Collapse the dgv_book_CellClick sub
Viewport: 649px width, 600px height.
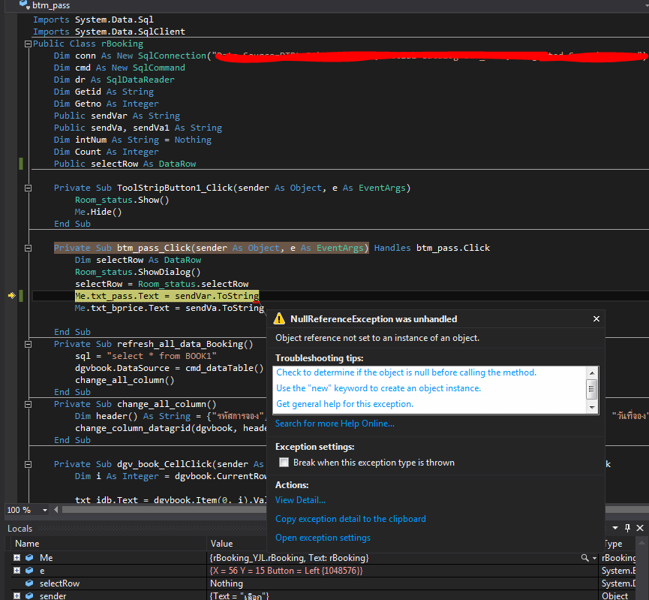pyautogui.click(x=28, y=464)
